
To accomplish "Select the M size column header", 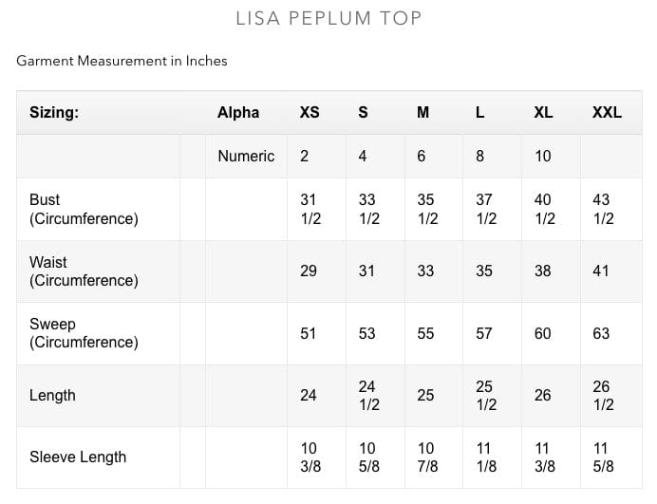I will point(423,112).
